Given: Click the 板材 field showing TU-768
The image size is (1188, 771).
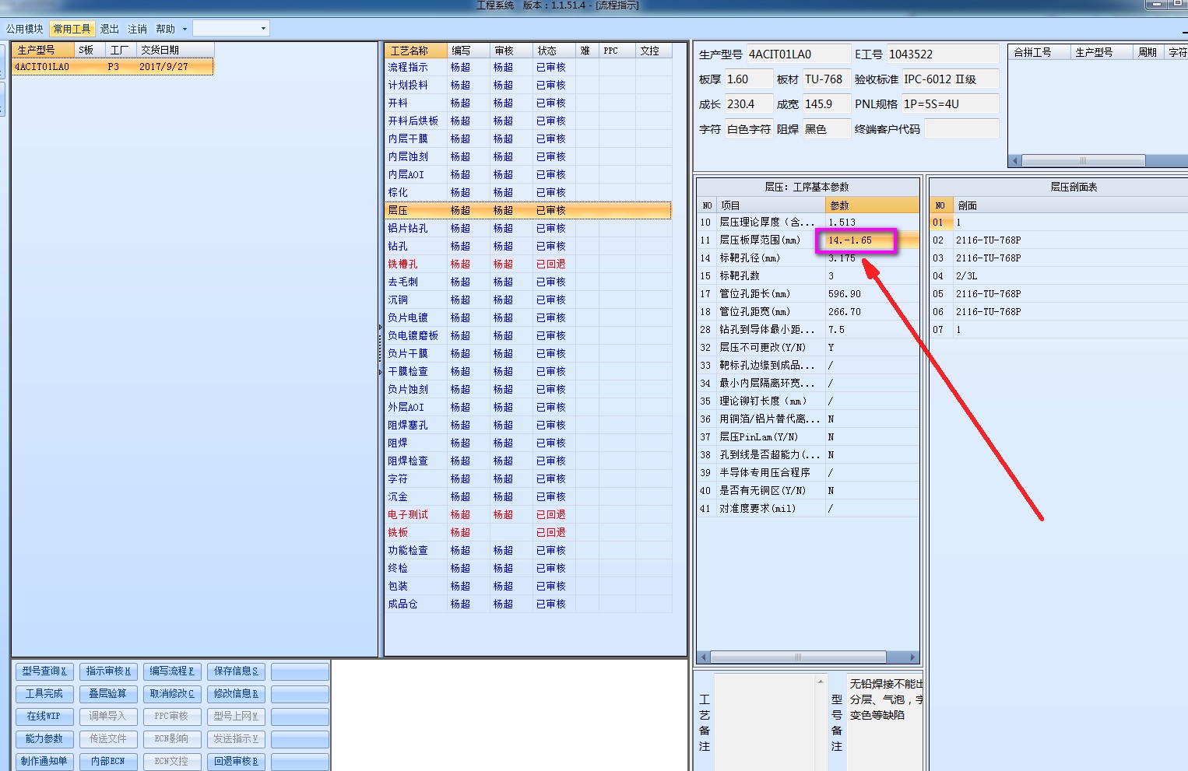Looking at the screenshot, I should pyautogui.click(x=826, y=79).
